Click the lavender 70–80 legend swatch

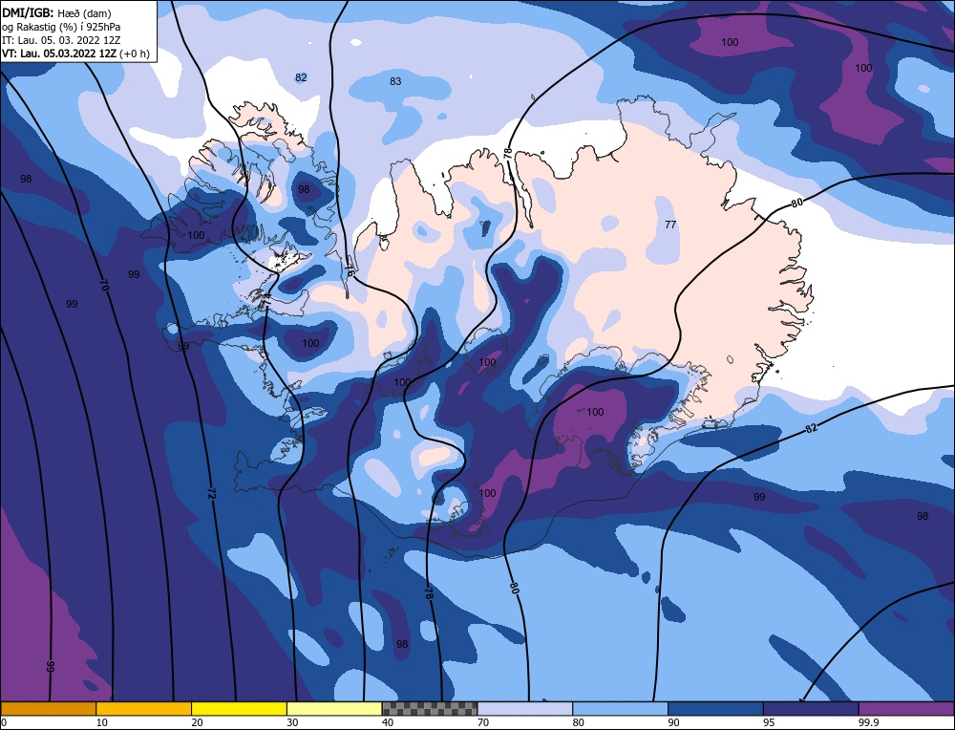[x=525, y=708]
